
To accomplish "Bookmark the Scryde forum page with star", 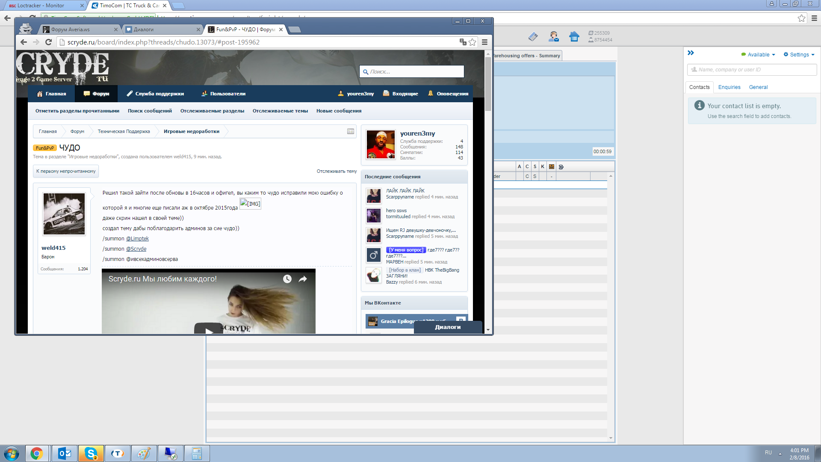I will coord(472,42).
